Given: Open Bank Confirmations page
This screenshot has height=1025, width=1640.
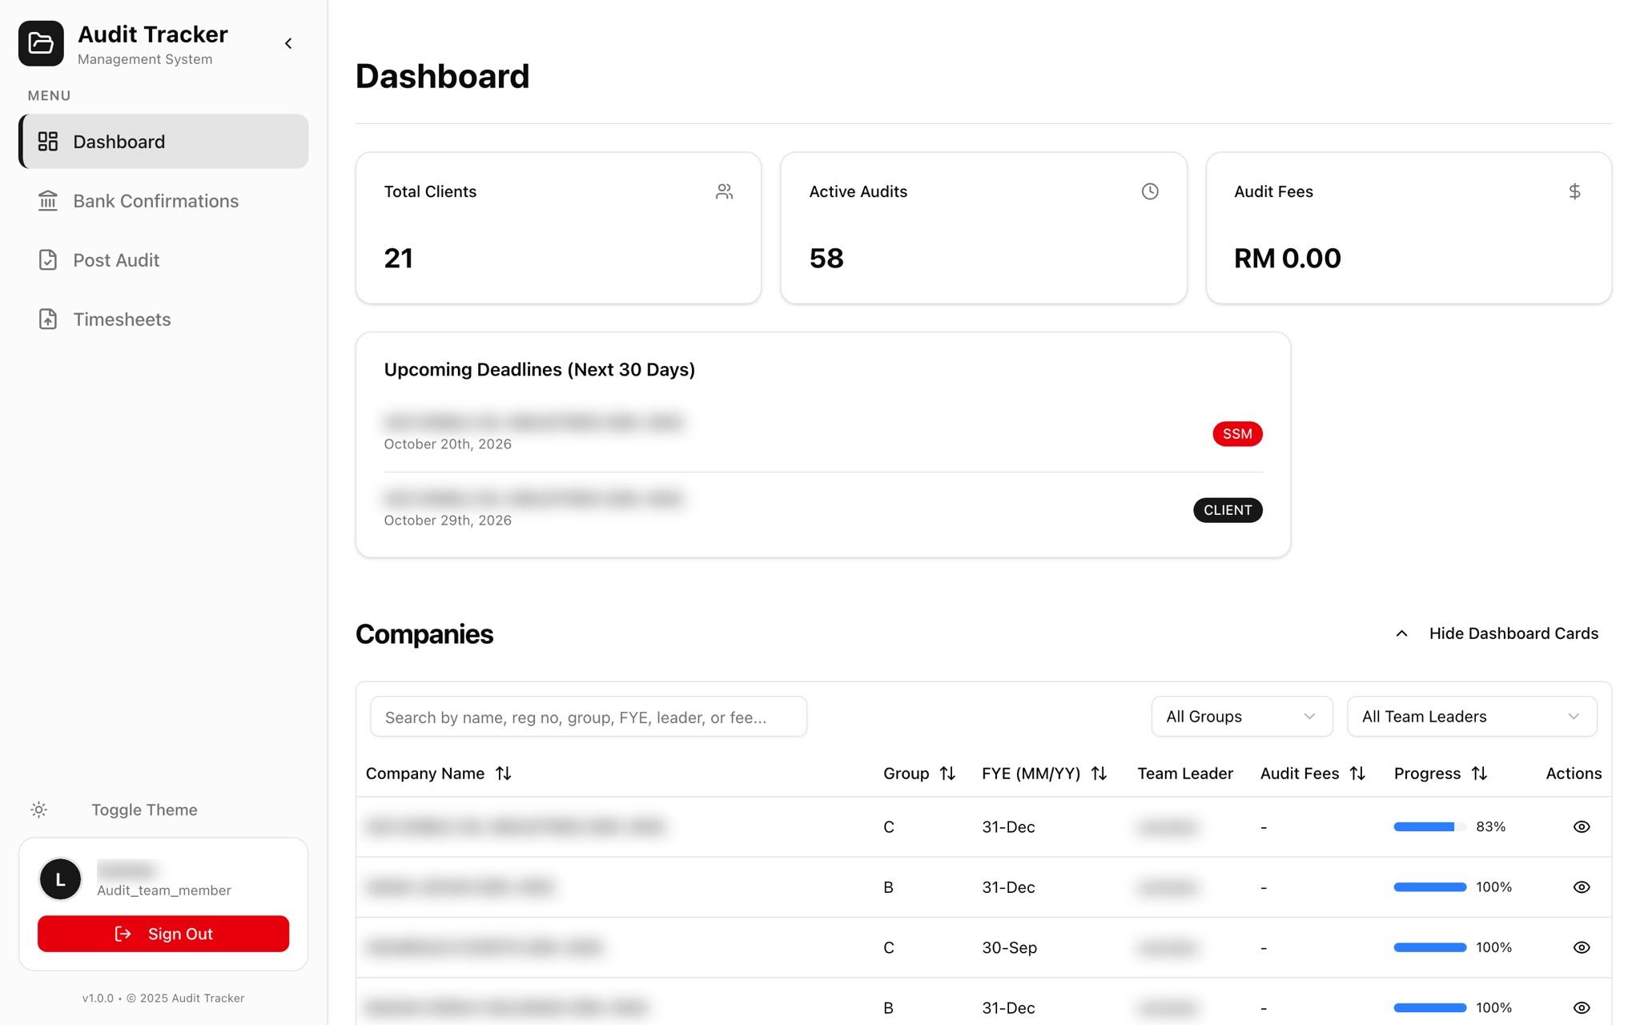Looking at the screenshot, I should pos(163,201).
